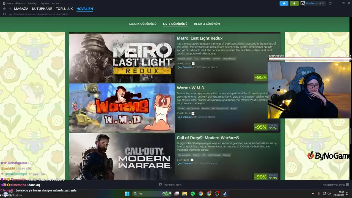The width and height of the screenshot is (352, 198).
Task: Click the -95% $0.74 price on Worms
Action: pos(266,127)
